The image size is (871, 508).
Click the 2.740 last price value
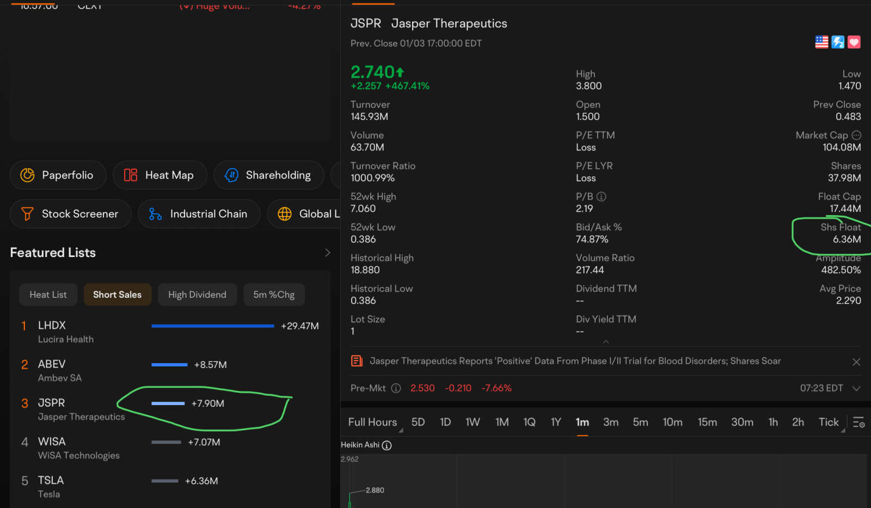373,72
